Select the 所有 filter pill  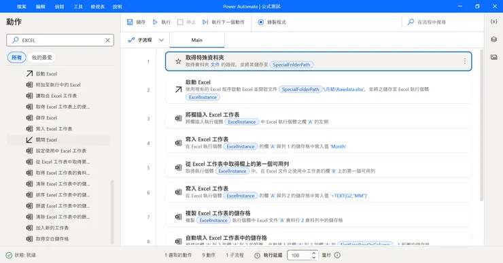(17, 57)
